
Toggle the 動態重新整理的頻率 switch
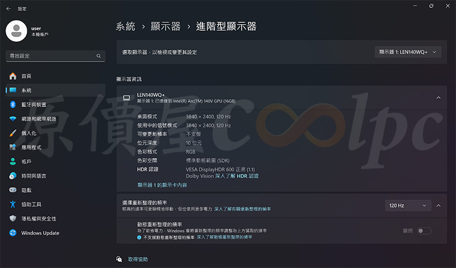(424, 231)
